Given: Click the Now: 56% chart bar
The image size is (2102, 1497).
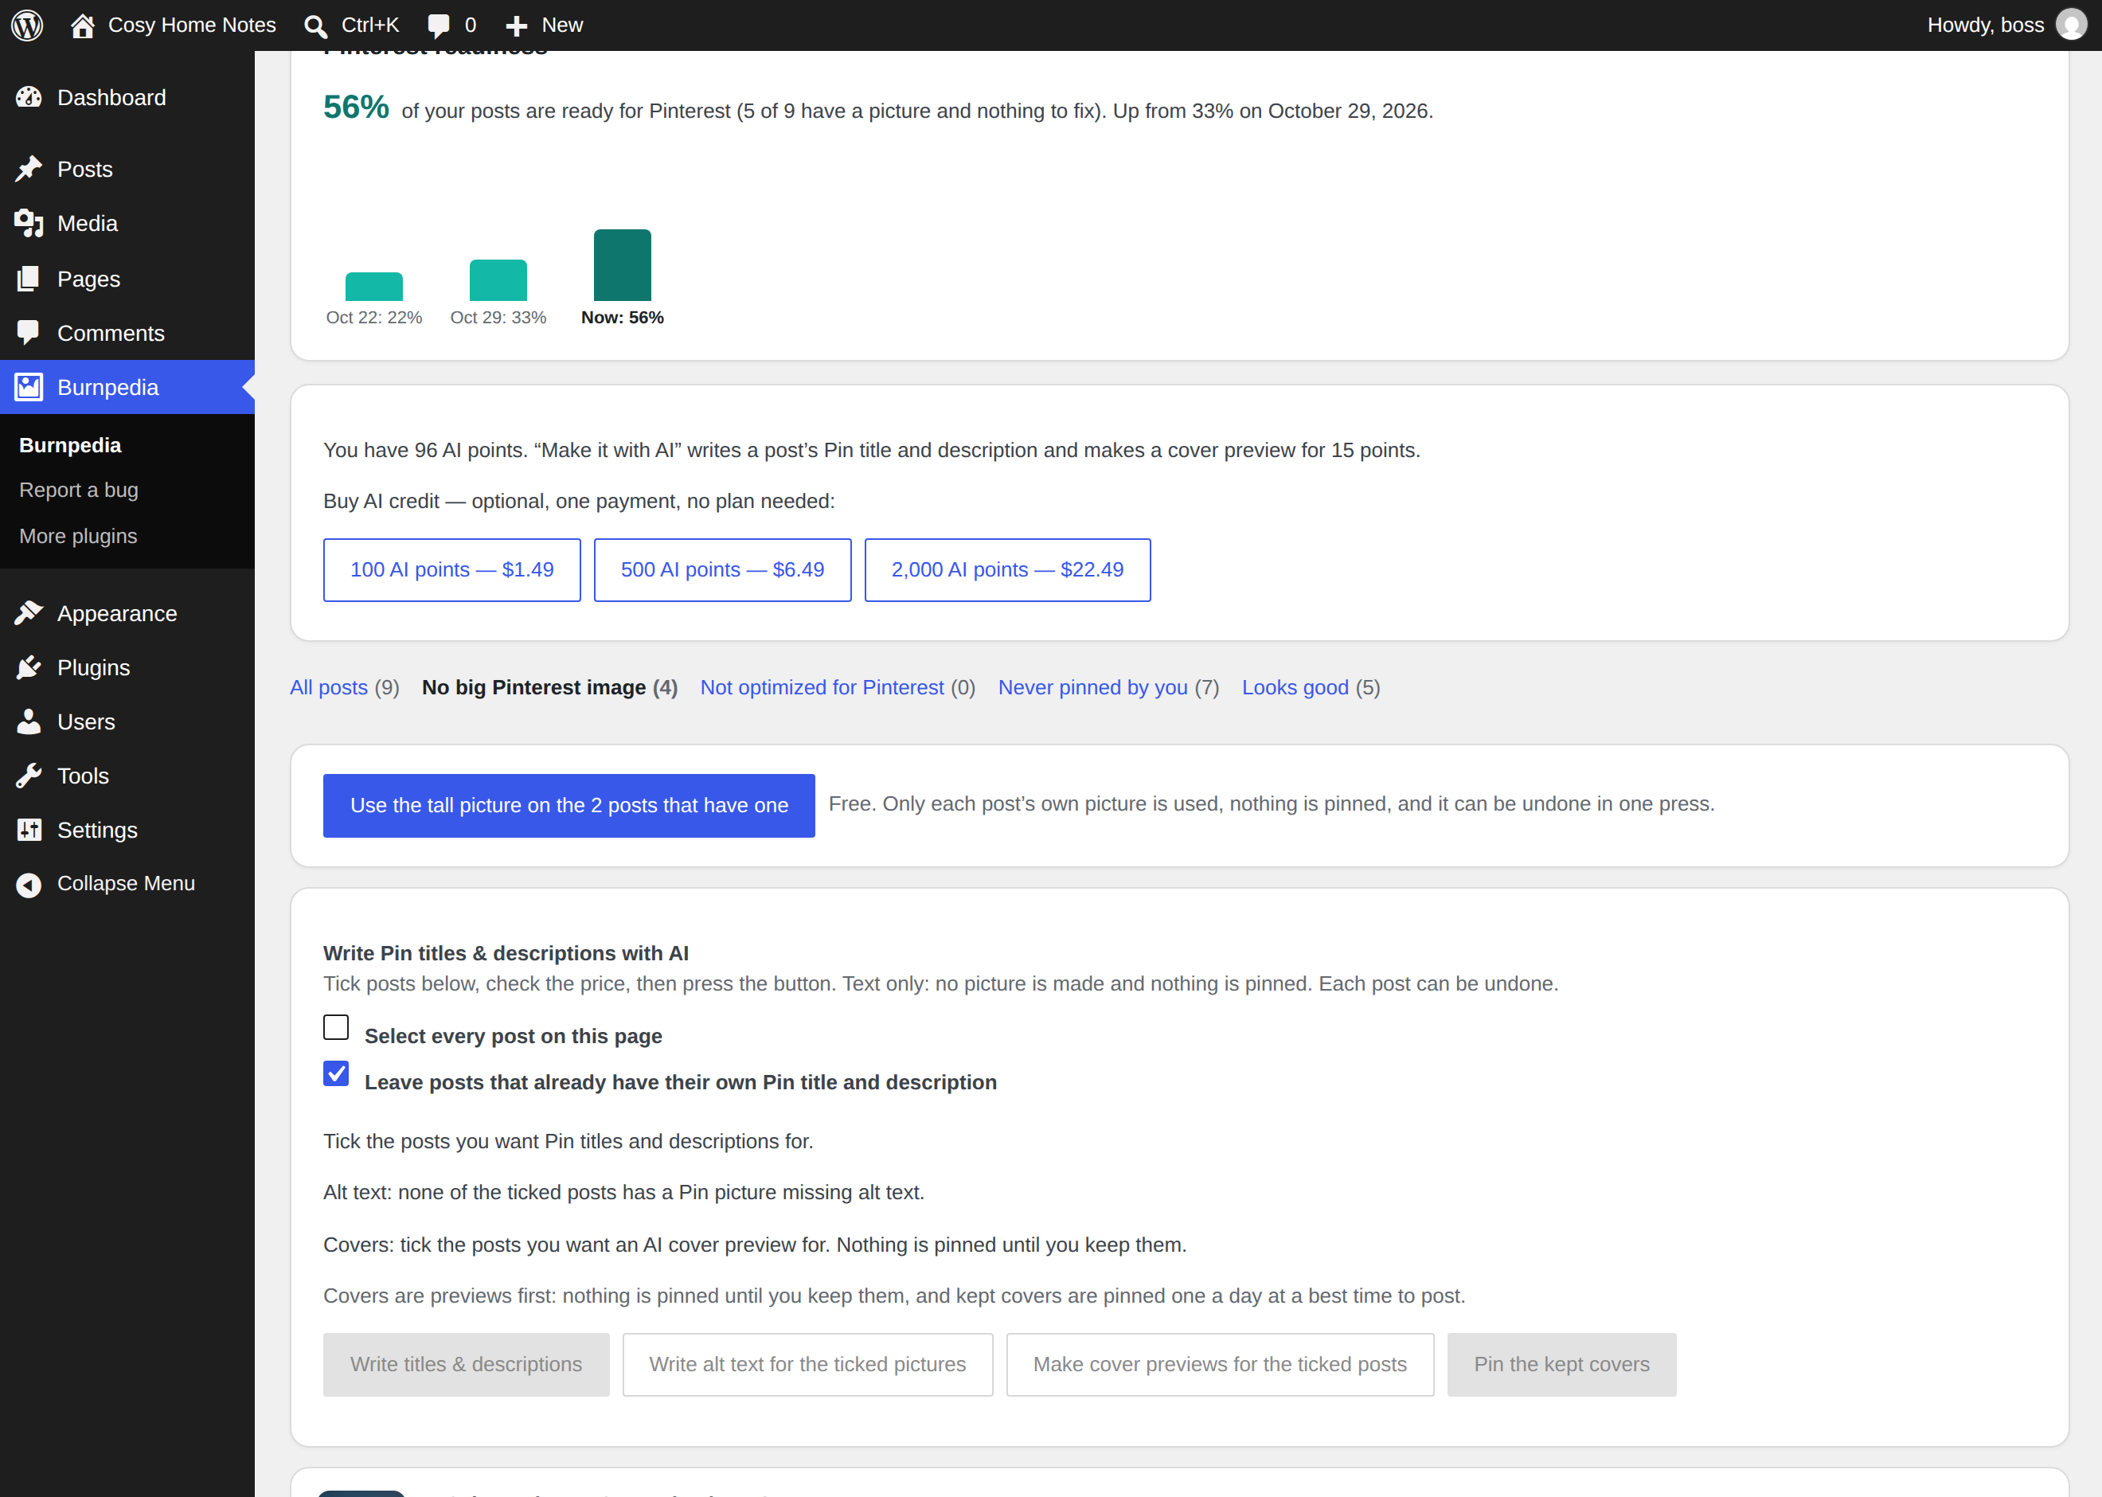Looking at the screenshot, I should (622, 265).
